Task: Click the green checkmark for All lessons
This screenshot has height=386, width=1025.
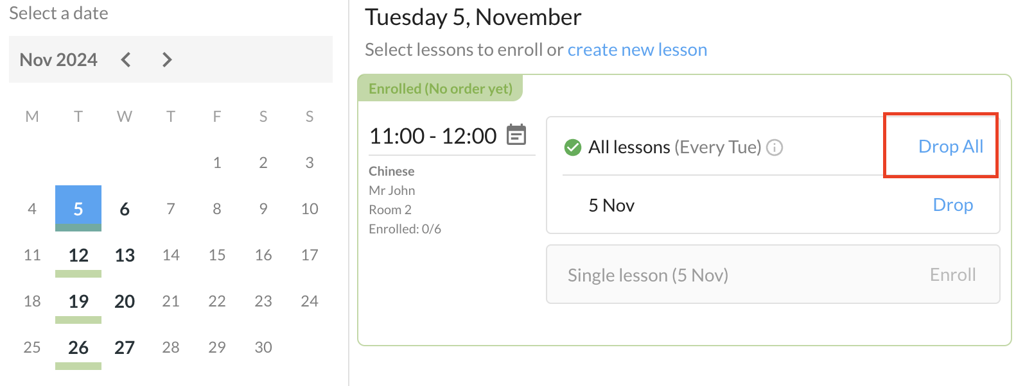Action: tap(572, 147)
